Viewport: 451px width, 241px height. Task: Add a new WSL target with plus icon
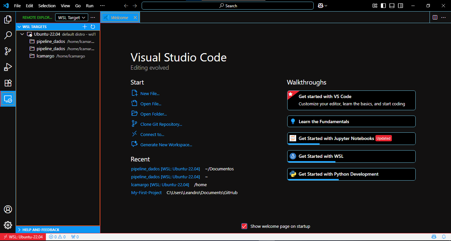[85, 27]
